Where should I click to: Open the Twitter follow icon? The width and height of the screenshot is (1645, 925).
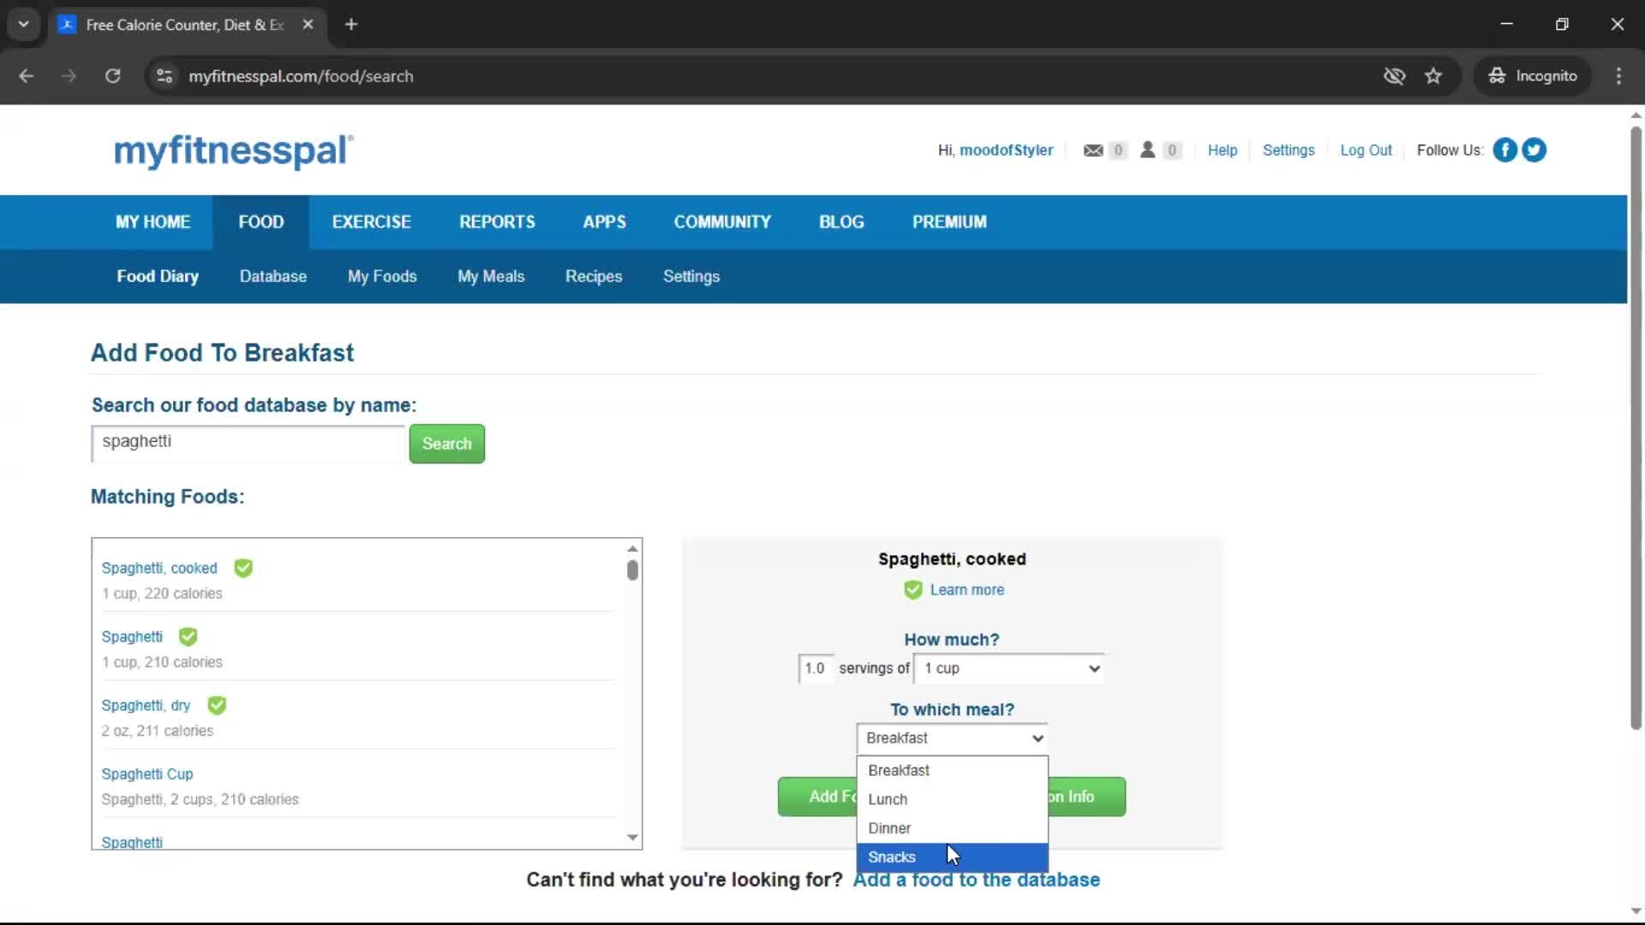coord(1534,150)
